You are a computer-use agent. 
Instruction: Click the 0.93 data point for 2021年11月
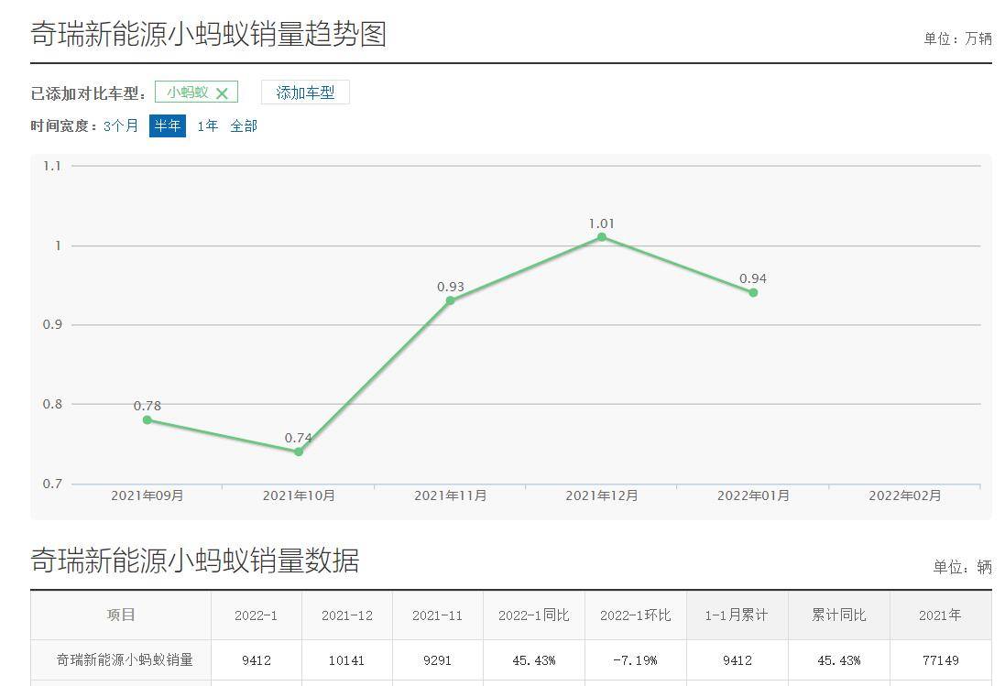[x=451, y=300]
